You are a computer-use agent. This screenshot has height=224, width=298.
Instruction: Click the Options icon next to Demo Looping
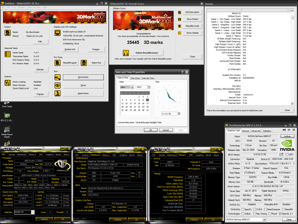tap(7, 83)
